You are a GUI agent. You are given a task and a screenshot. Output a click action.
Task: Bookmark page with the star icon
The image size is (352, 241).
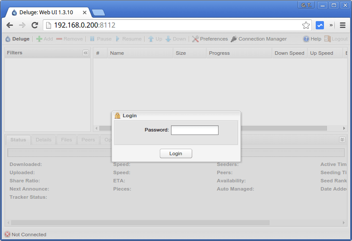[x=306, y=25]
